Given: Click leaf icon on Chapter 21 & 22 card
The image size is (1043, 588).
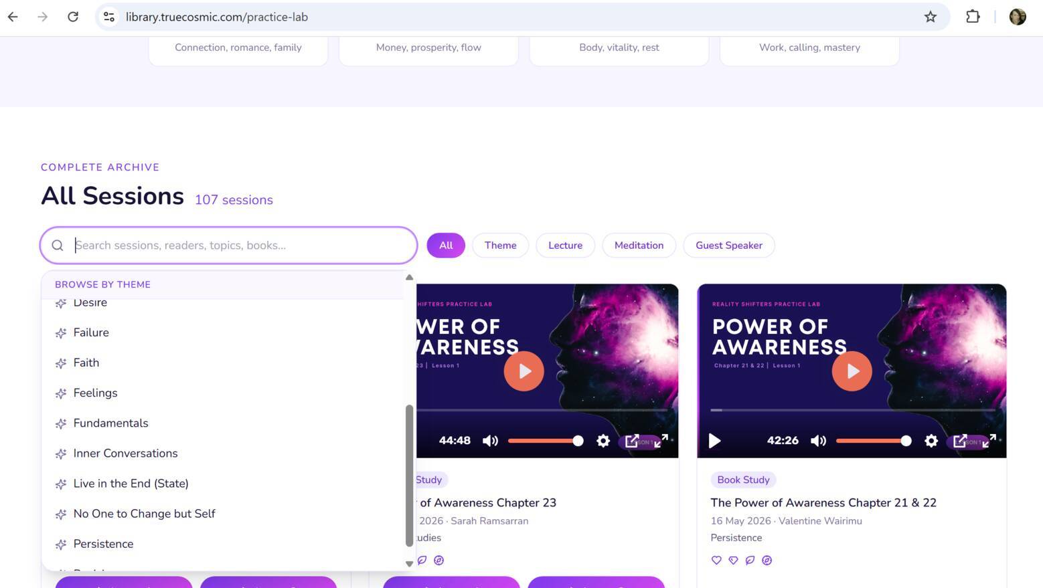Looking at the screenshot, I should [x=750, y=561].
